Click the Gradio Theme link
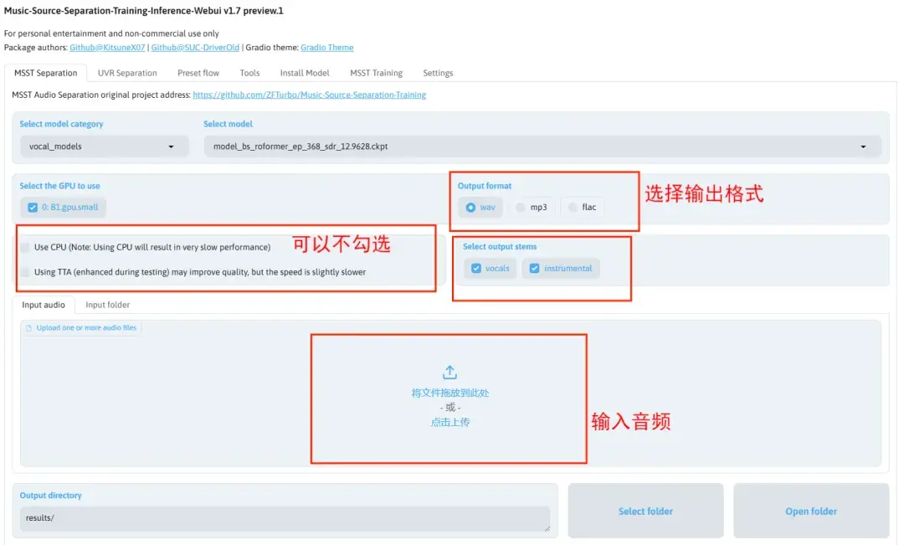 point(326,47)
